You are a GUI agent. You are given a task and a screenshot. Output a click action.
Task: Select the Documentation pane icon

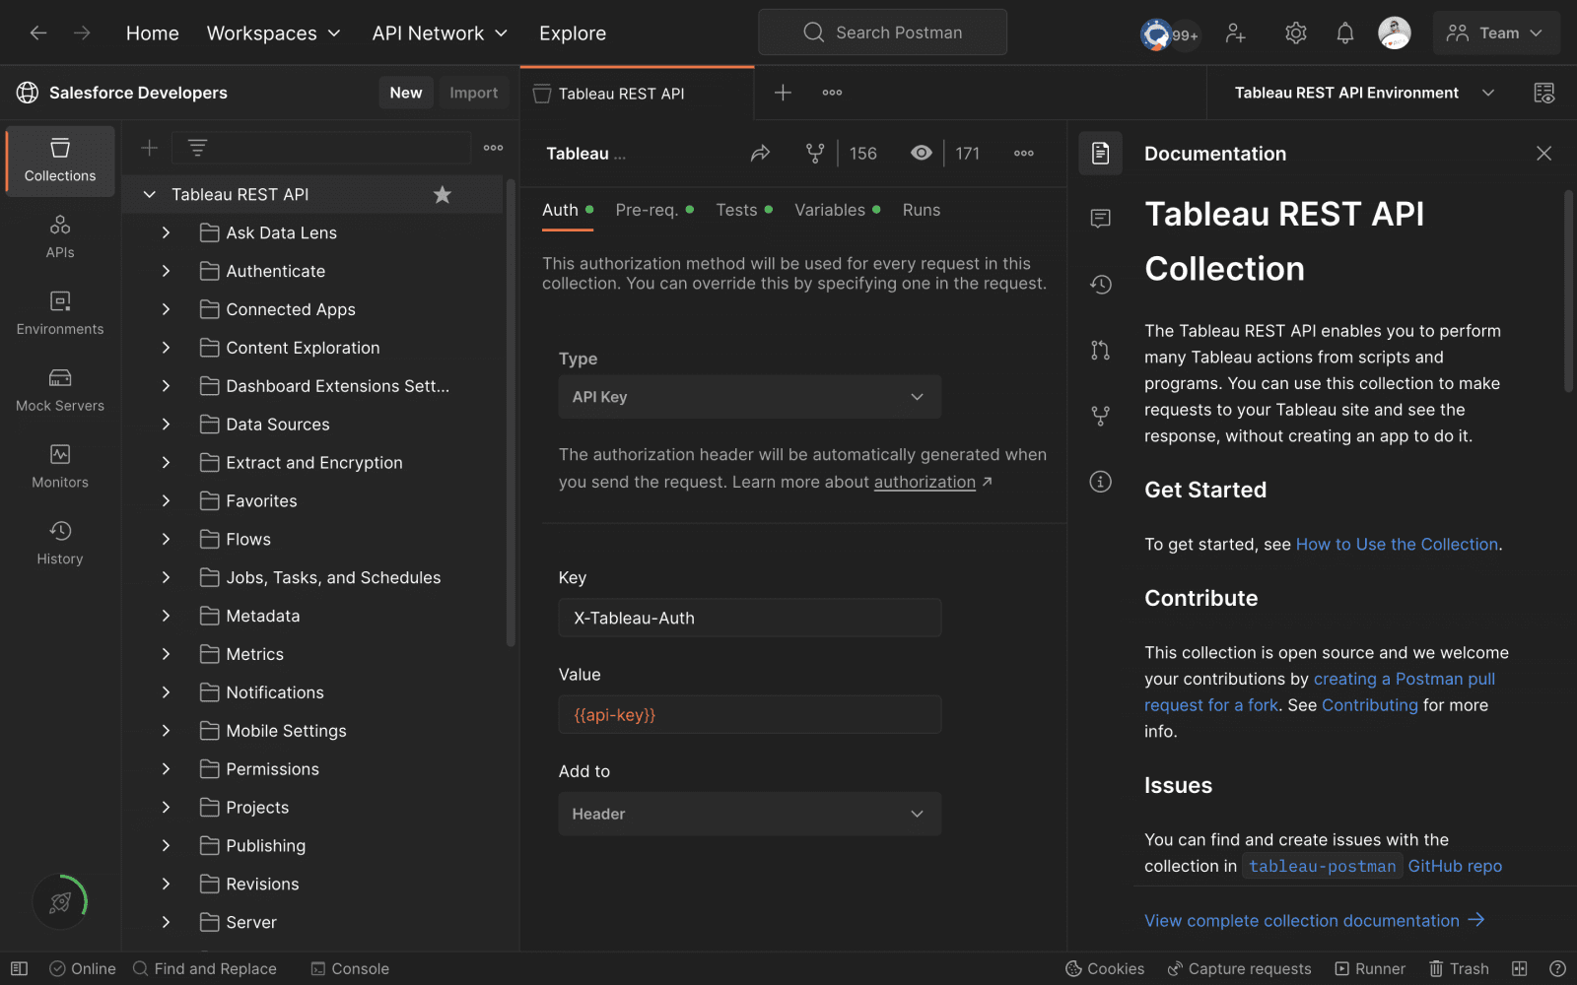tap(1101, 153)
